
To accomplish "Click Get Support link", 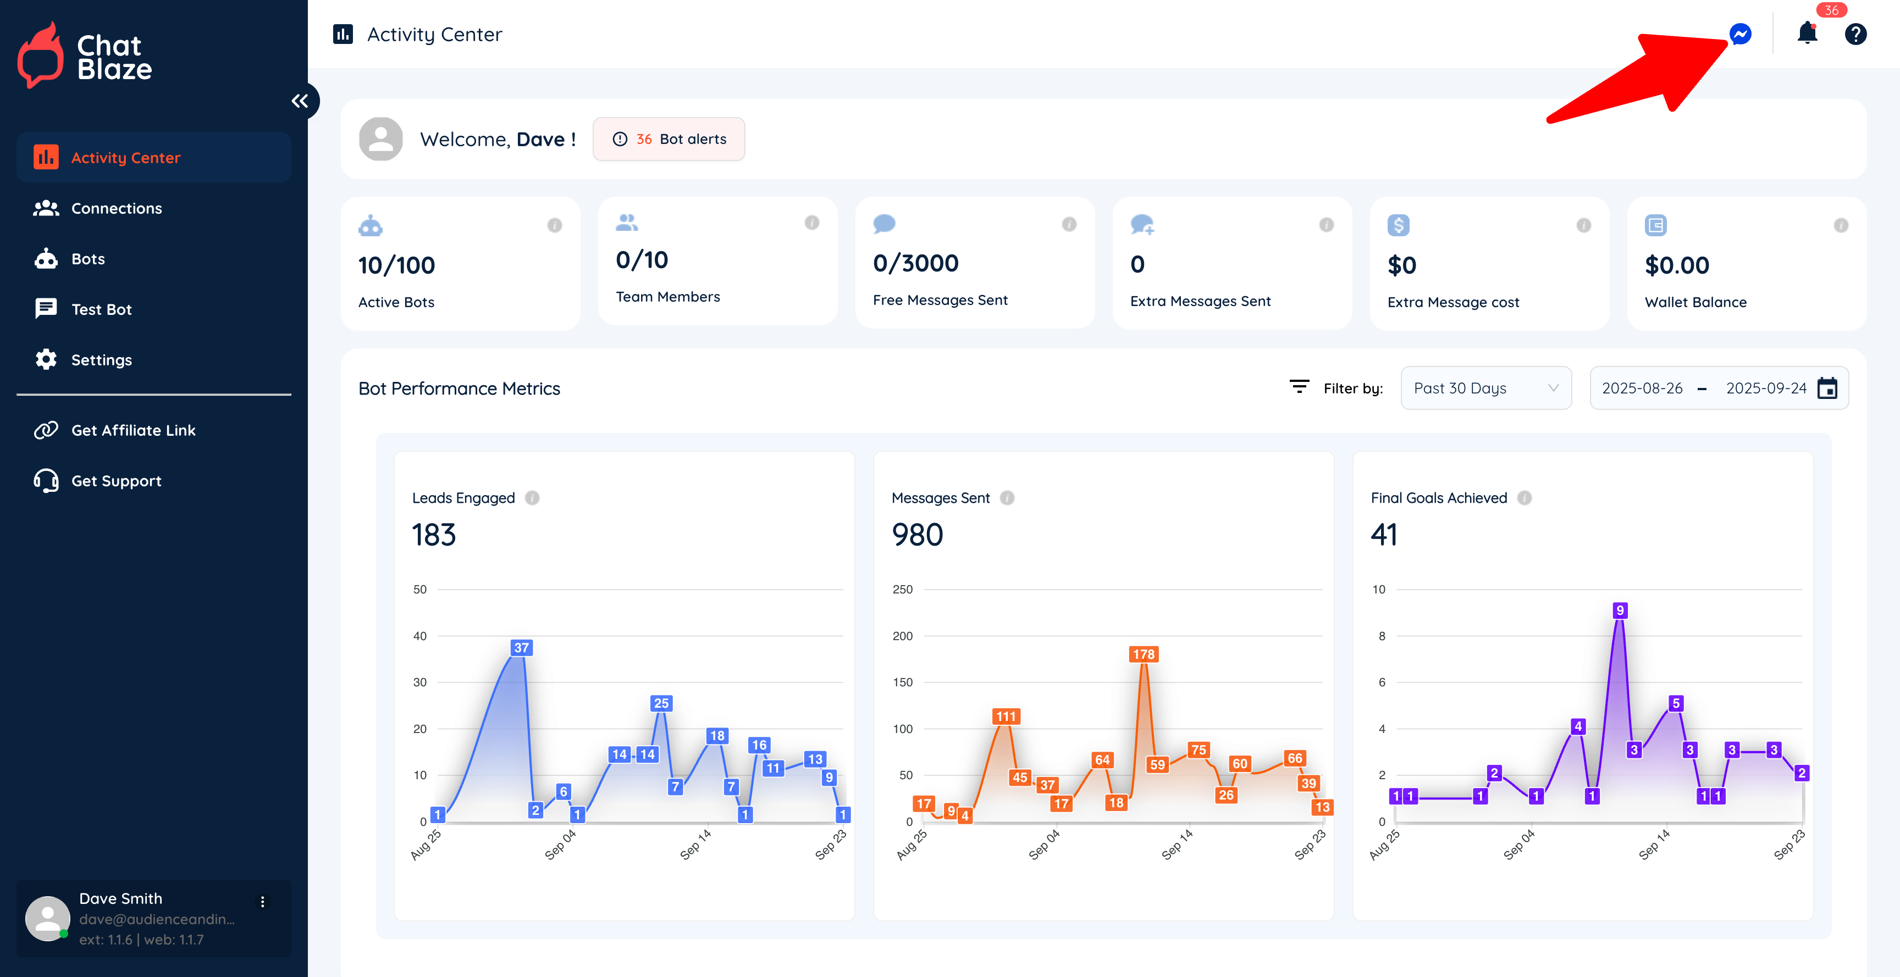I will pos(116,481).
